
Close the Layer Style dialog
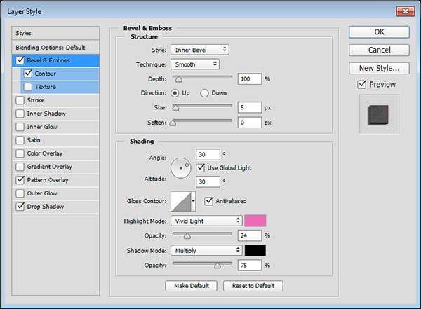tap(404, 12)
